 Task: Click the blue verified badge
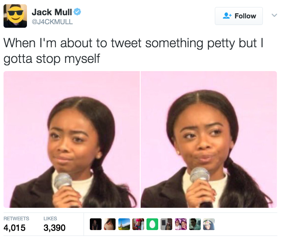77,12
